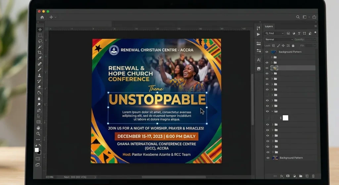339x185 pixels.
Task: Collapse the expanded layer group chevron
Action: [x=272, y=111]
